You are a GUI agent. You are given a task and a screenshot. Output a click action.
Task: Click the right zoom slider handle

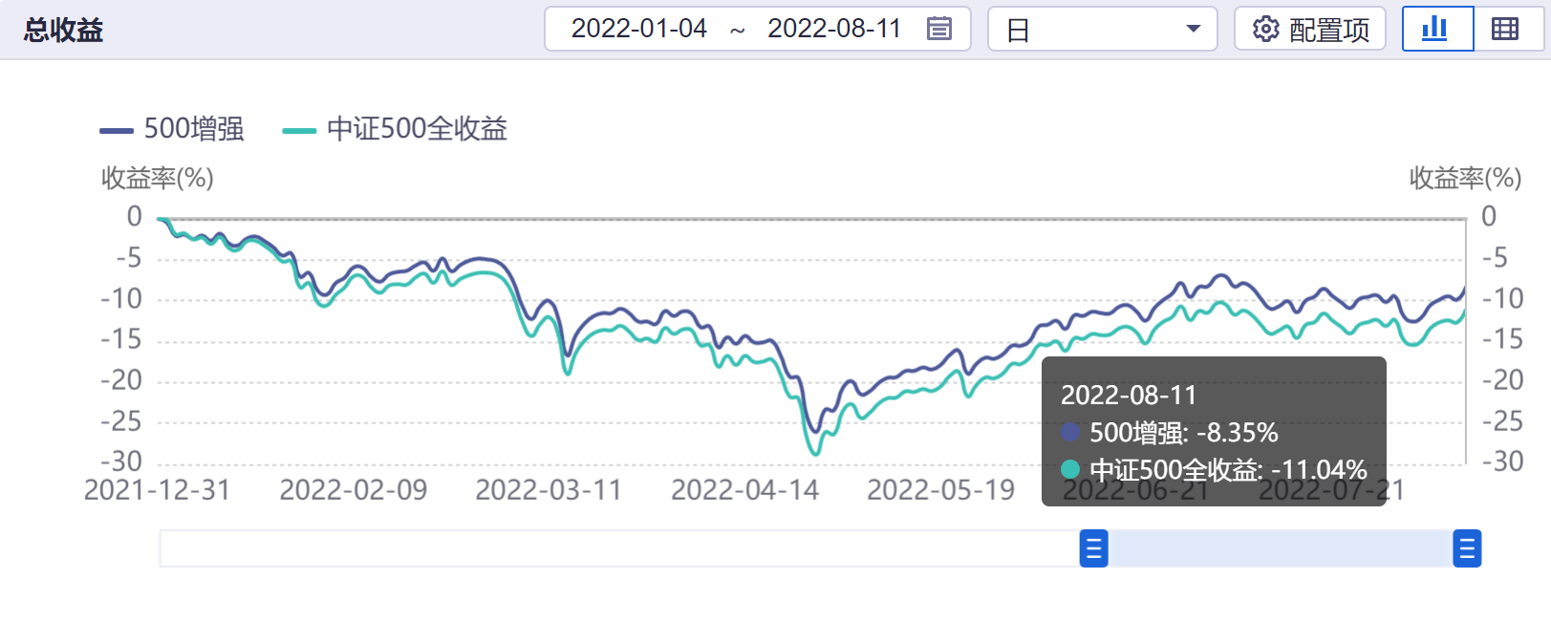click(1467, 548)
